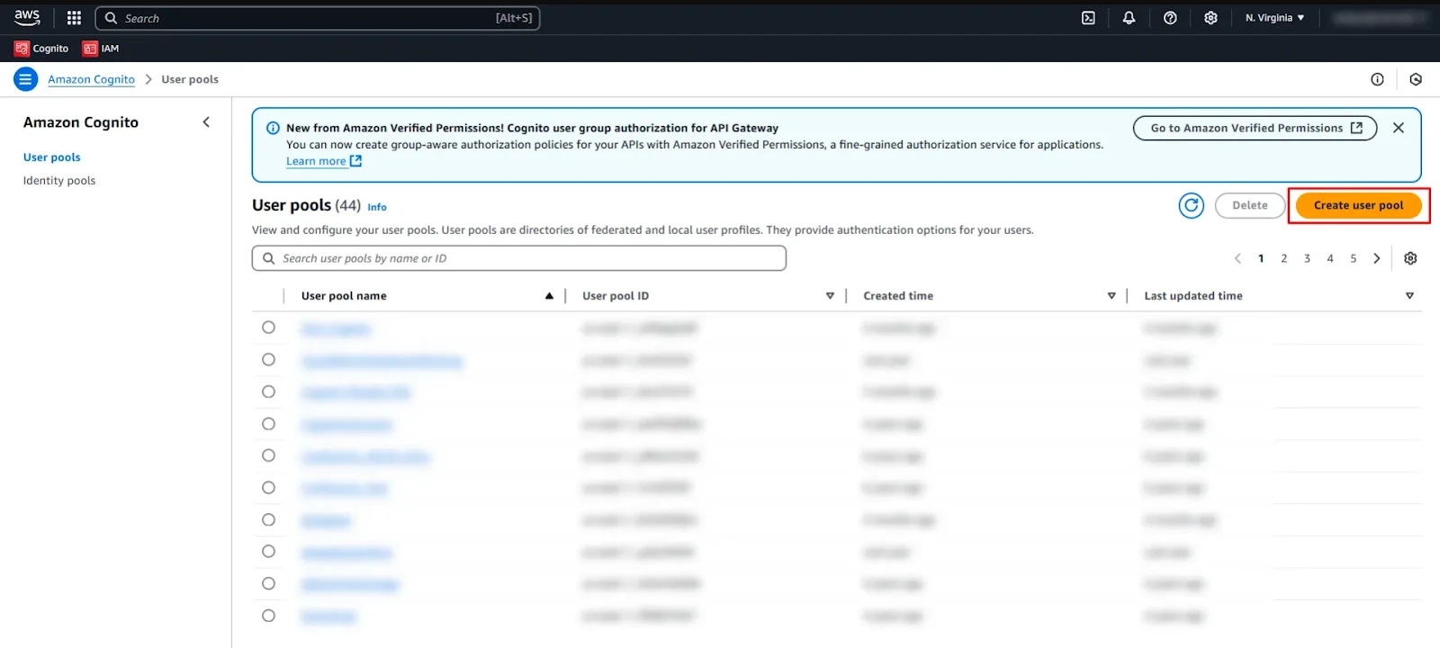This screenshot has height=648, width=1440.
Task: Jump to page 4
Action: point(1330,258)
